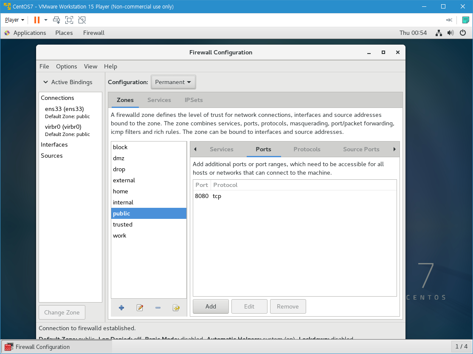This screenshot has height=354, width=473.
Task: Open the zone's Services sub-tab
Action: (x=221, y=149)
